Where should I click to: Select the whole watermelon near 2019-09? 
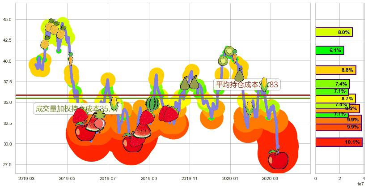[152, 104]
